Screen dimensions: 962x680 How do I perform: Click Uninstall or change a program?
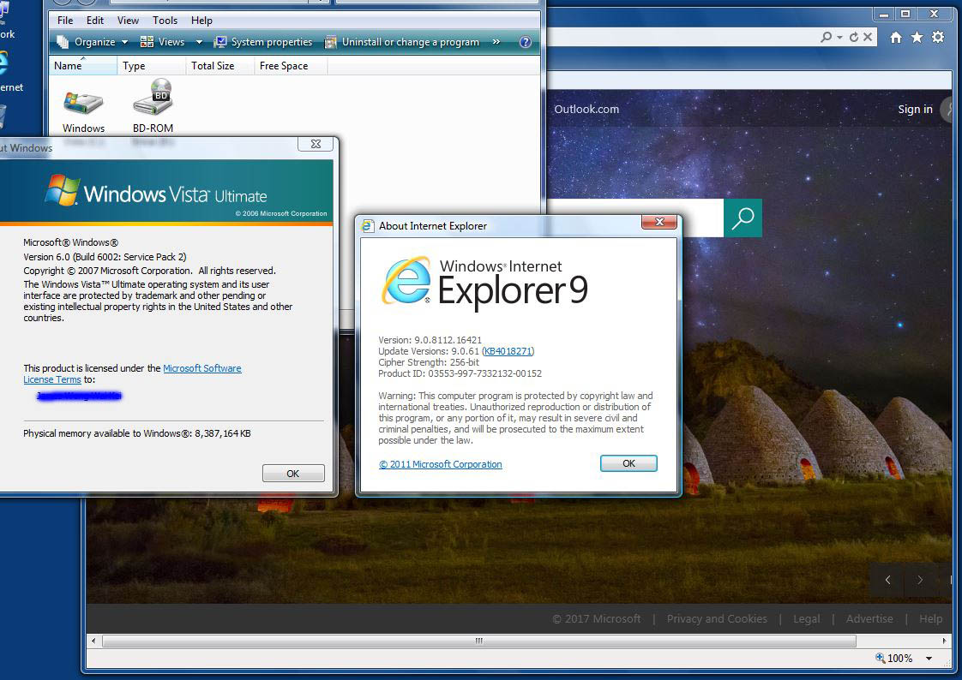401,42
